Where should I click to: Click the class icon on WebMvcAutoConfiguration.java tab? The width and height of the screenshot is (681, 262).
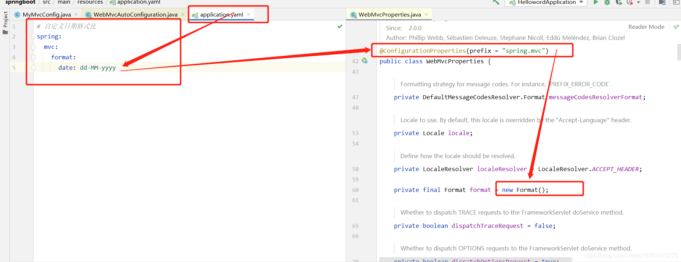click(x=88, y=15)
